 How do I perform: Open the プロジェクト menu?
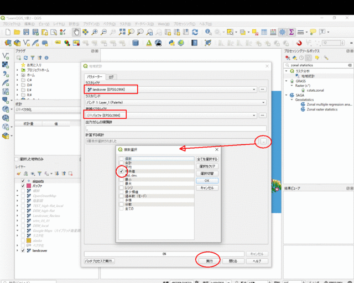(11, 24)
